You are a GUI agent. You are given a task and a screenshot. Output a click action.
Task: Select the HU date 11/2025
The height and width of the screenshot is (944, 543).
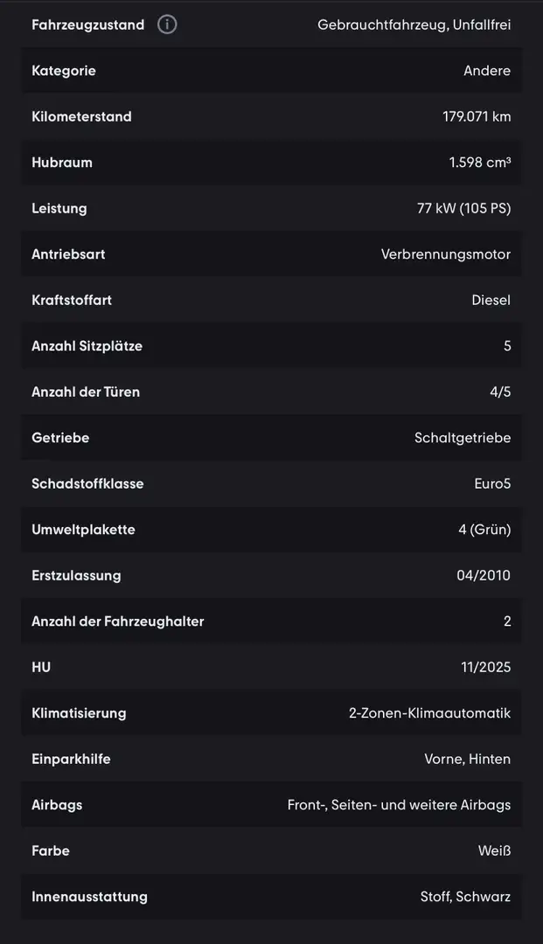pyautogui.click(x=485, y=668)
